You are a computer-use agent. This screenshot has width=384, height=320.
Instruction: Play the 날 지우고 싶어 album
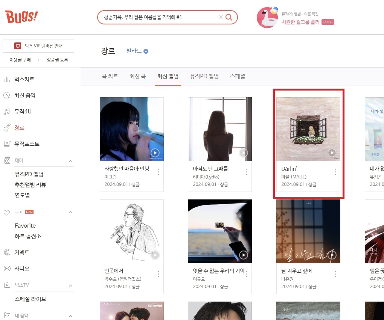[x=332, y=255]
